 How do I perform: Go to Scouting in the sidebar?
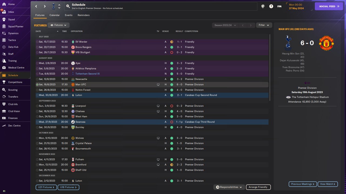coord(13,90)
